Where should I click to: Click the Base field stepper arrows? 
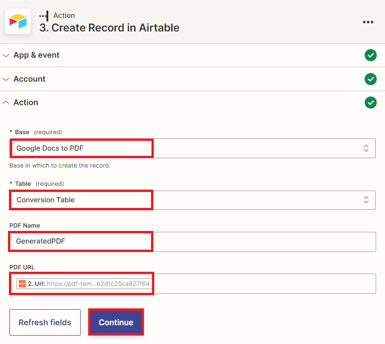point(366,148)
